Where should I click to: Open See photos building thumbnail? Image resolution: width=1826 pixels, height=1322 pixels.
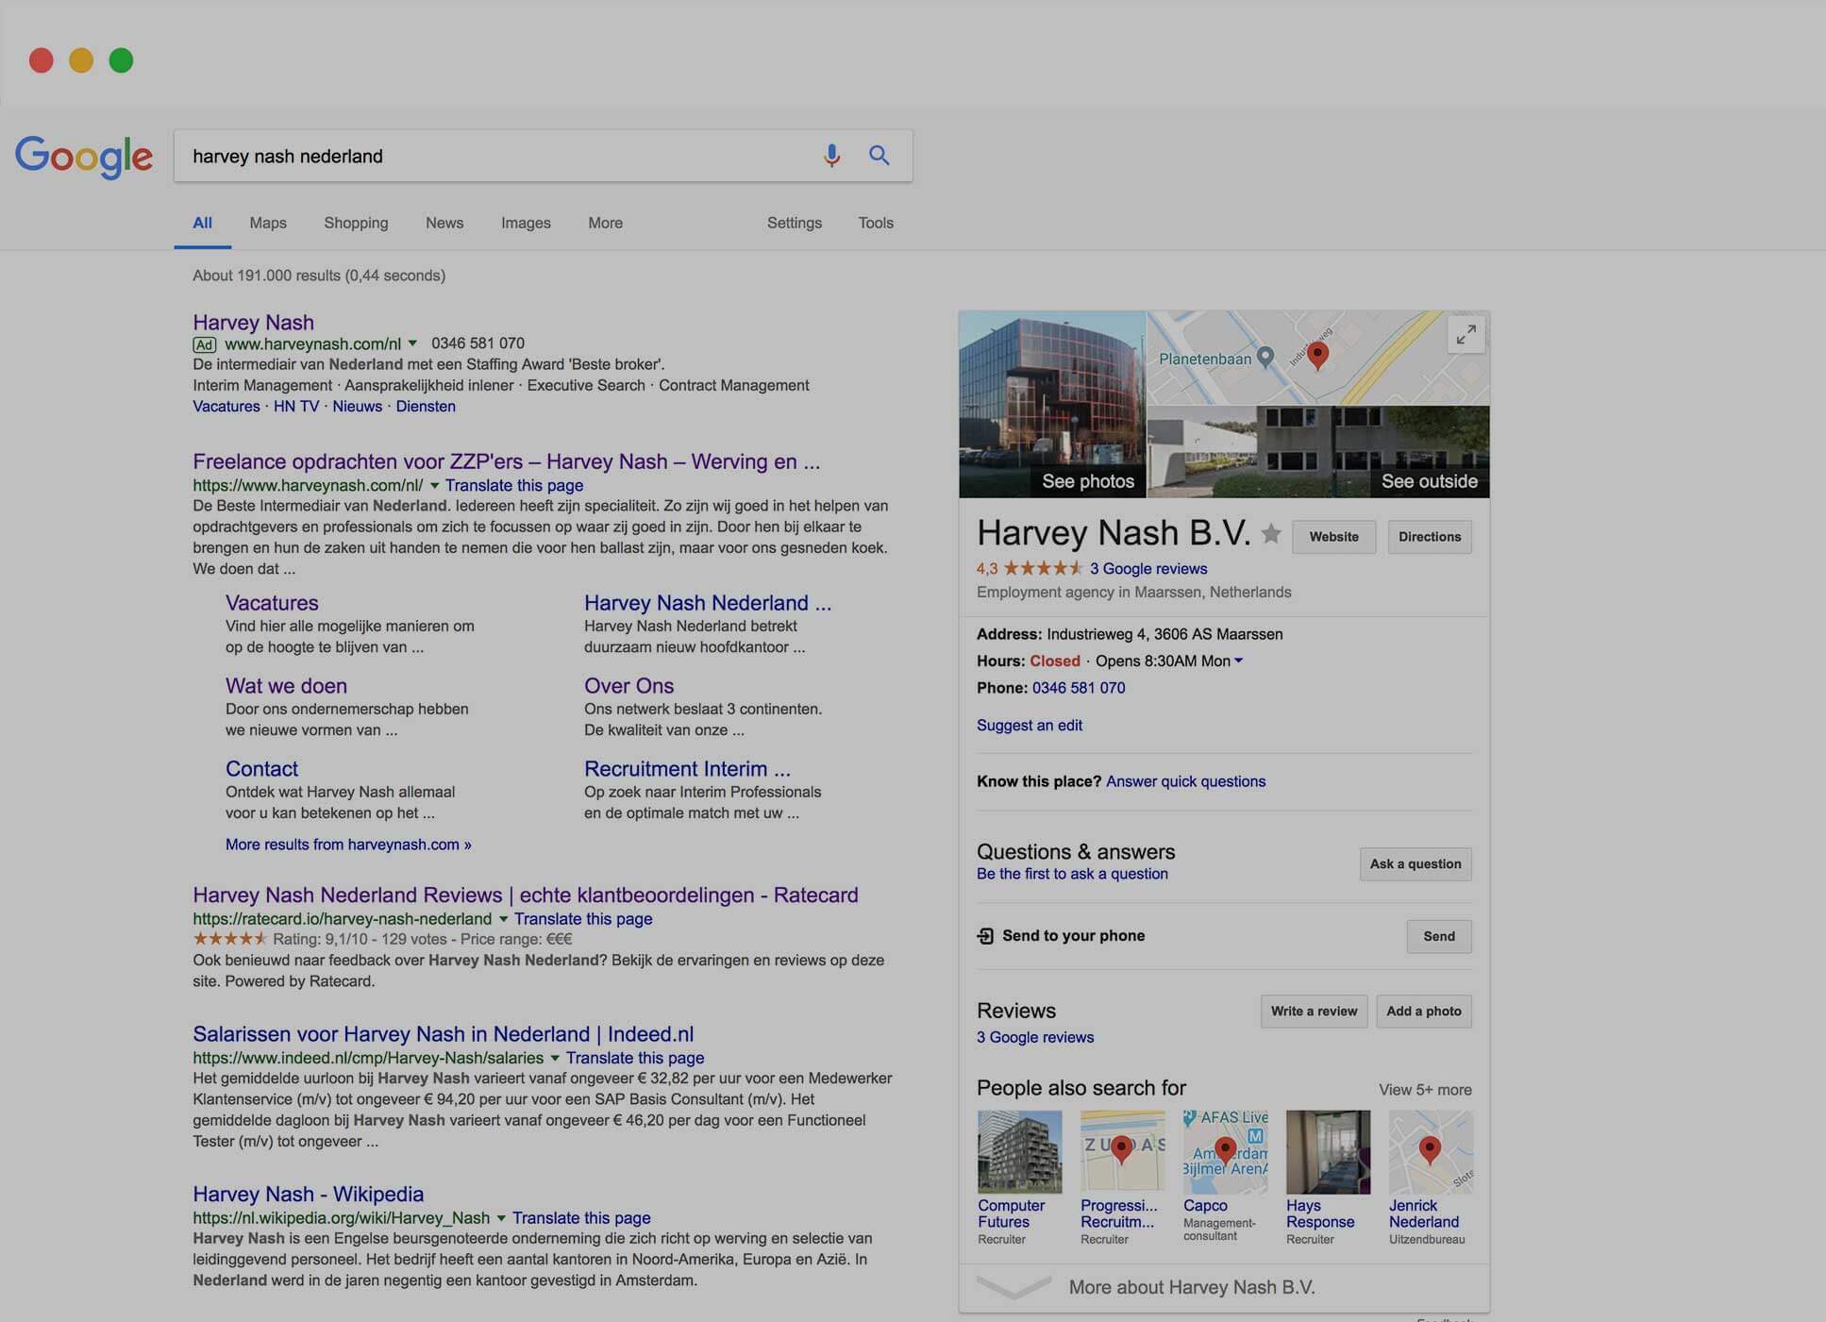pos(1052,405)
